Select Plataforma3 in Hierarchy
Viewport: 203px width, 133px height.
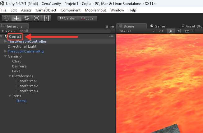click(x=27, y=91)
